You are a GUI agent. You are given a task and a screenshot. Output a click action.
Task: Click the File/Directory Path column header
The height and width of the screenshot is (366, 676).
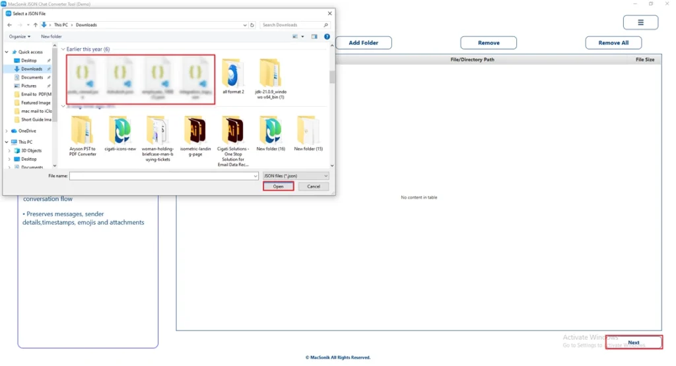pyautogui.click(x=472, y=60)
